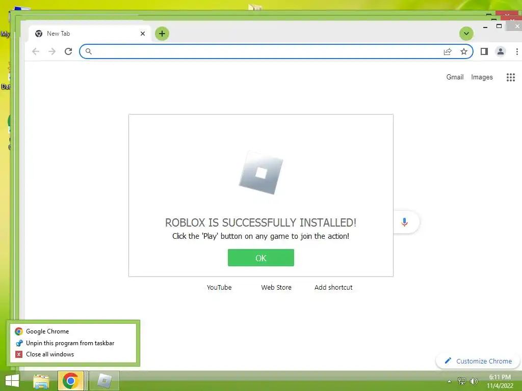Open the Gmail link
The height and width of the screenshot is (391, 522).
(455, 77)
